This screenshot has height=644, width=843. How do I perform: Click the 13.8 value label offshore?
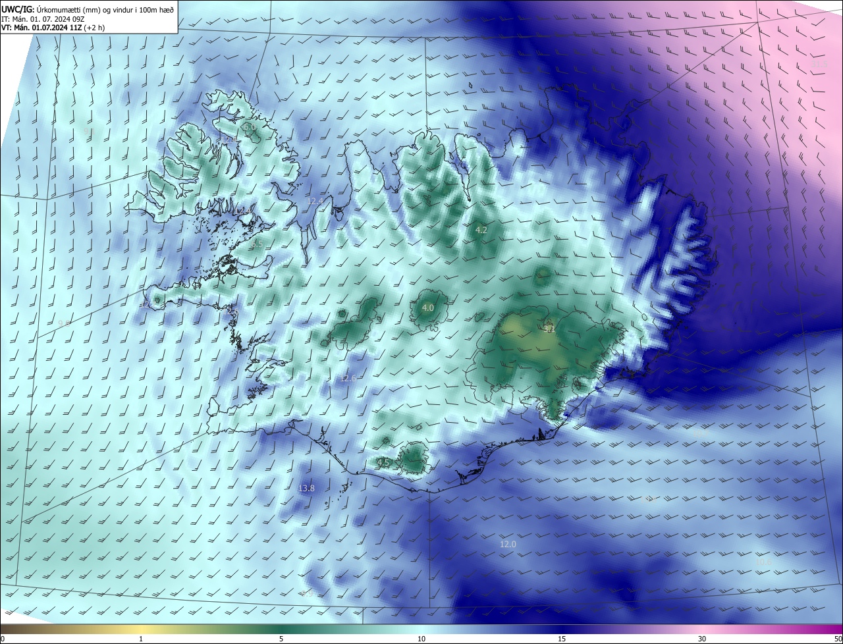307,488
